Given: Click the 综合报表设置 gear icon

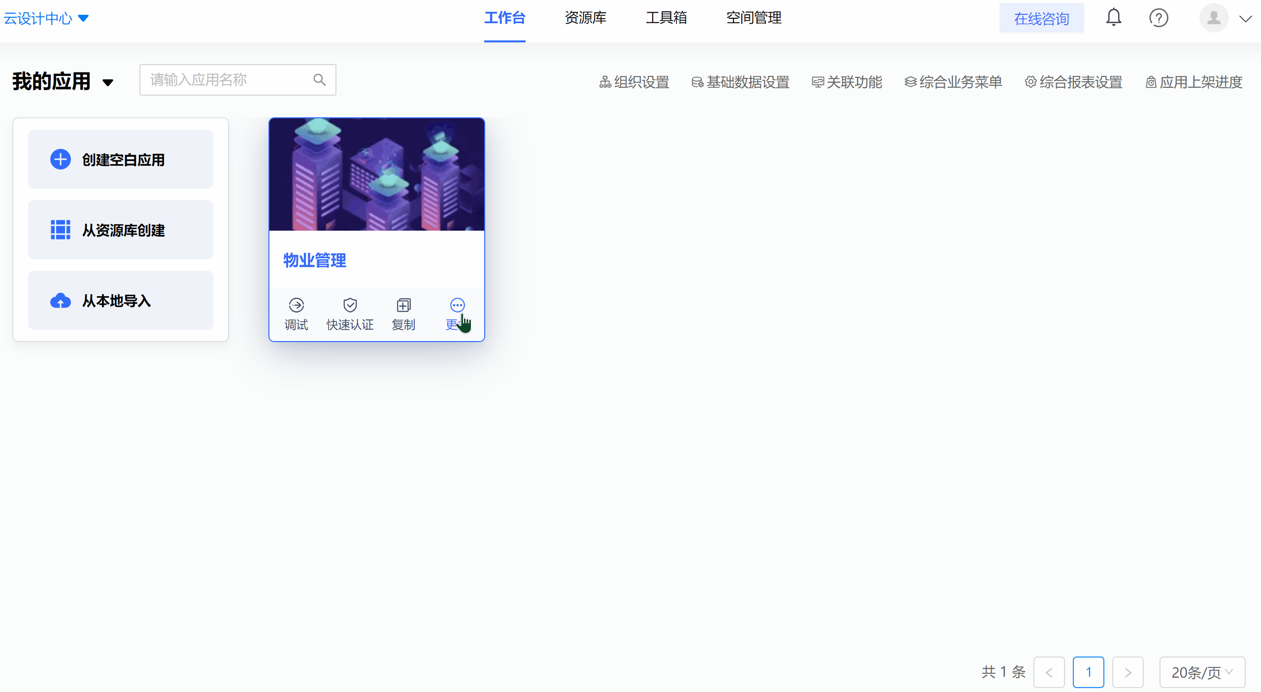Looking at the screenshot, I should click(1030, 82).
